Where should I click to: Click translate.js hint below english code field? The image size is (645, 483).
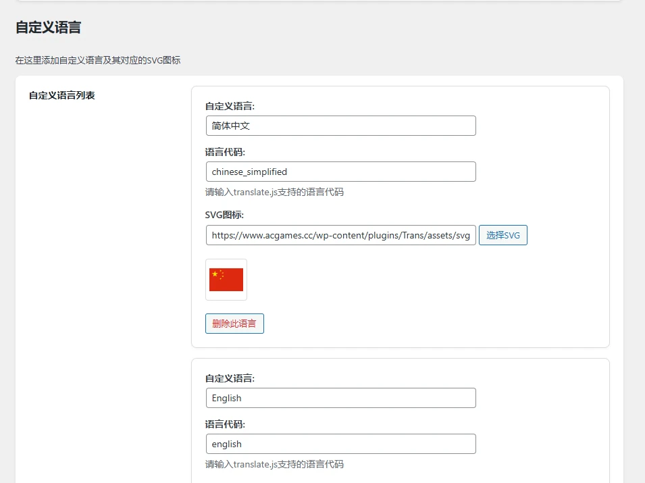click(274, 464)
